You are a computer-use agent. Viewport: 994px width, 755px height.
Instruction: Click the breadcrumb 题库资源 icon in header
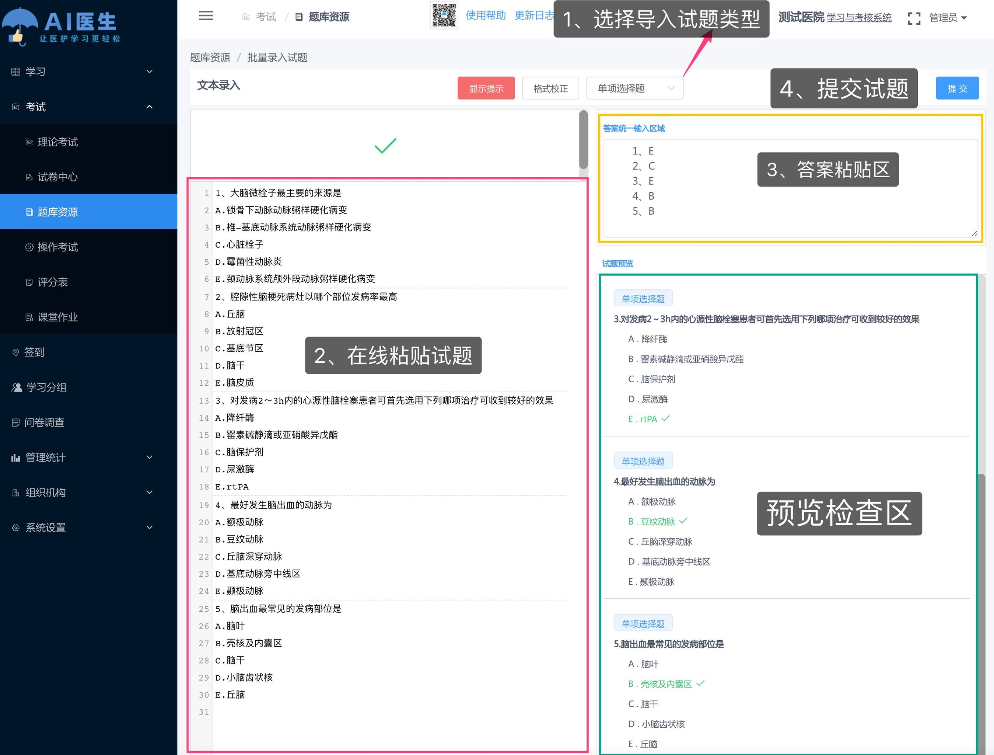[299, 17]
